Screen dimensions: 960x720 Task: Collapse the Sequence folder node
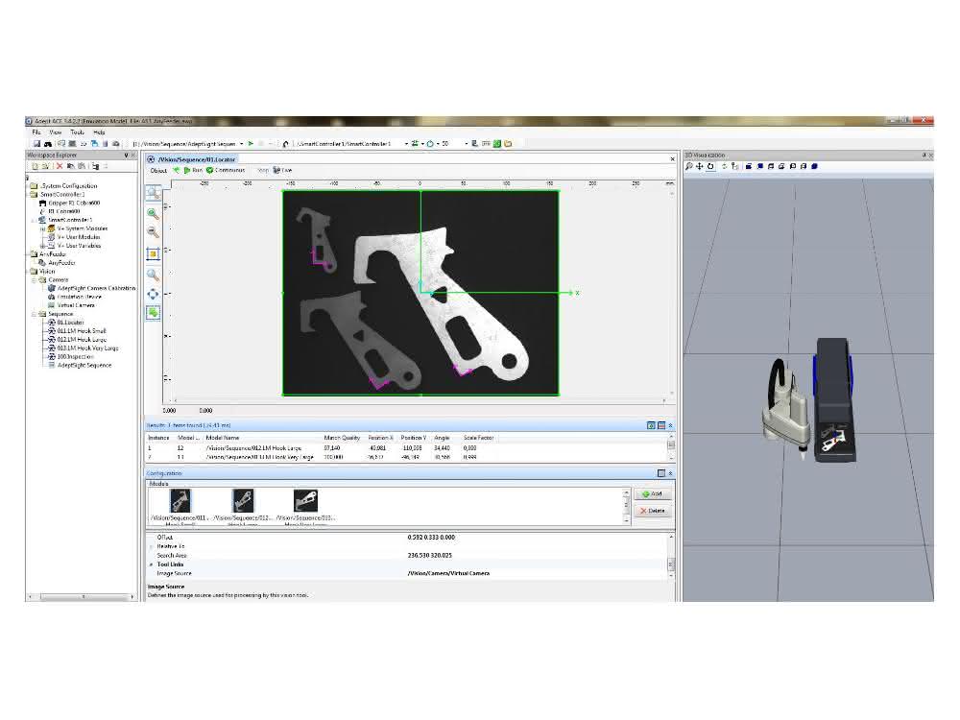[x=35, y=314]
